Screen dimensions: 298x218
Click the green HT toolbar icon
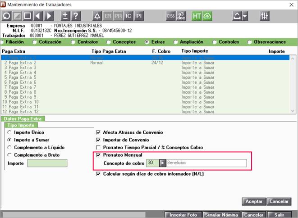(197, 16)
